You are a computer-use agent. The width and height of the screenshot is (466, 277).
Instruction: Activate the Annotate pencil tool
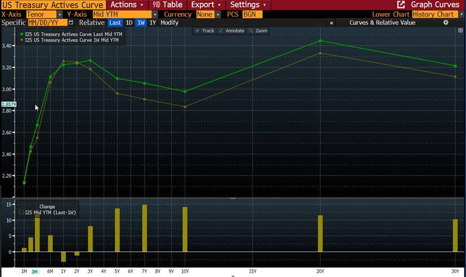click(x=231, y=30)
